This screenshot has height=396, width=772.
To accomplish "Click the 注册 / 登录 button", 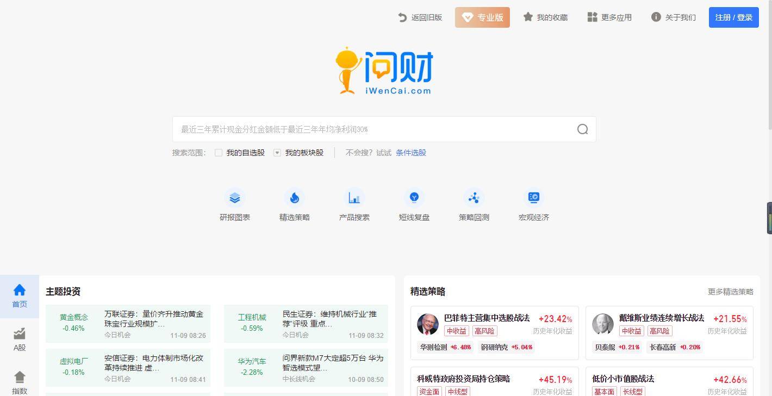I will coord(734,17).
